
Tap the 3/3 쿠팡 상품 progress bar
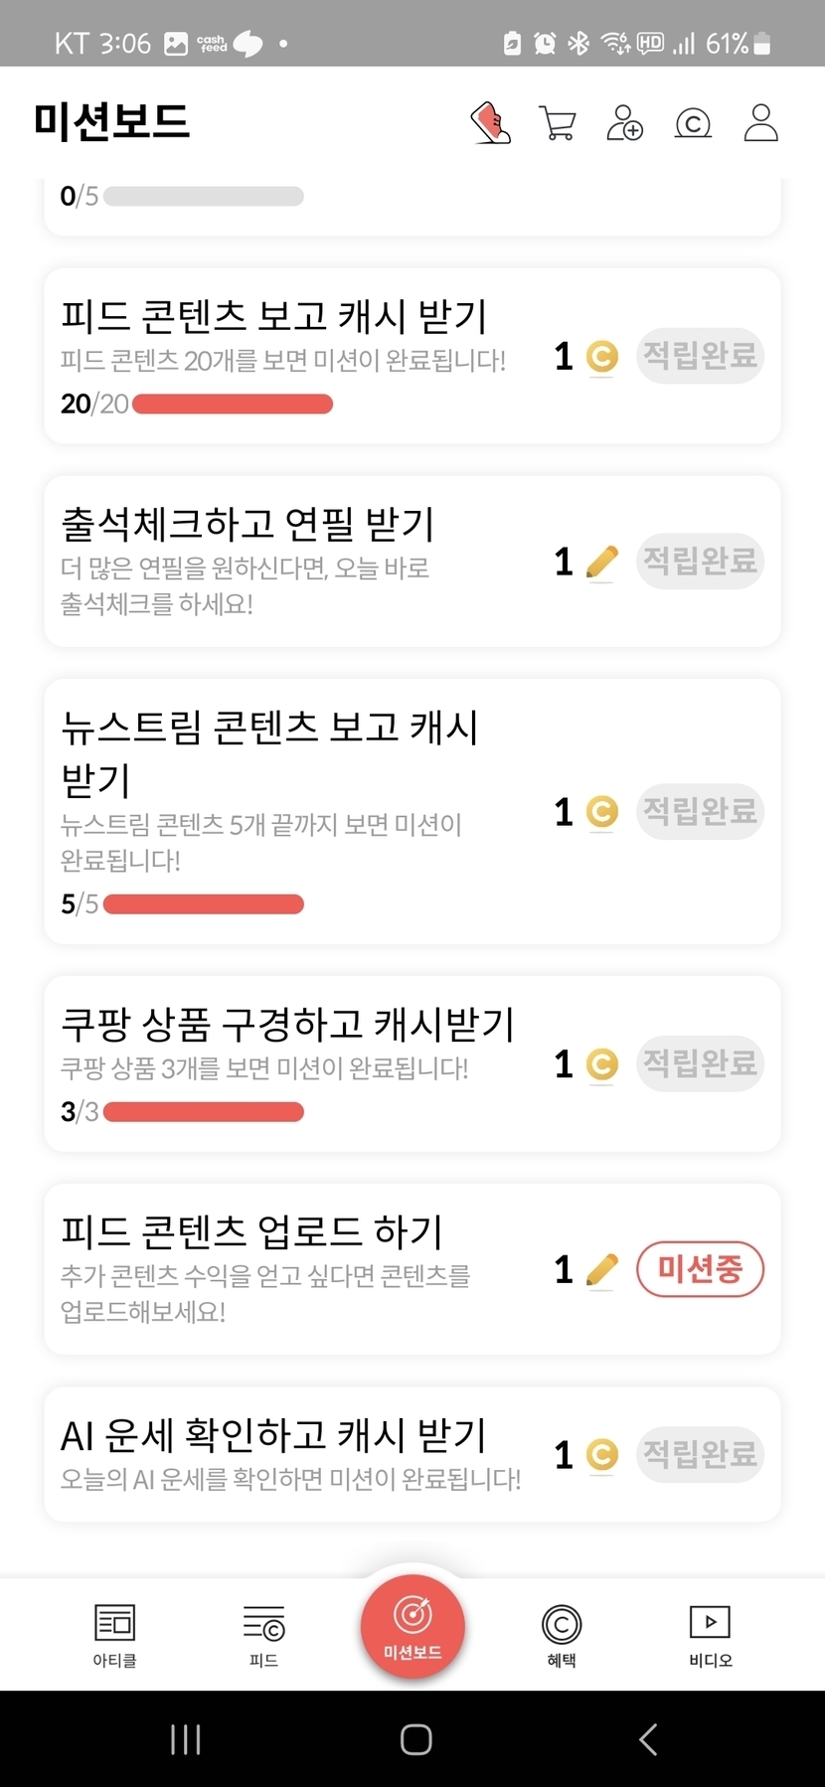tap(204, 1112)
